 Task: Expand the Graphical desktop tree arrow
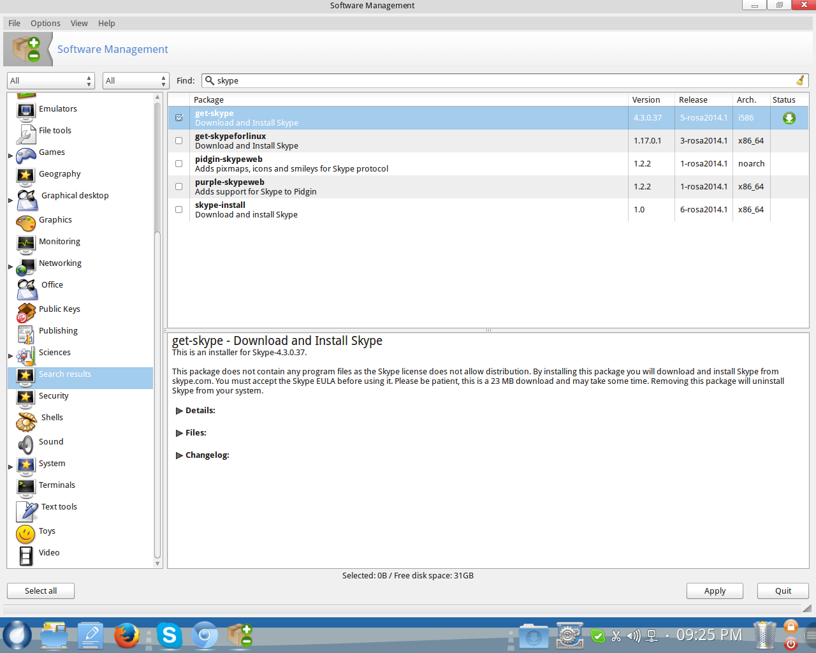(x=10, y=200)
